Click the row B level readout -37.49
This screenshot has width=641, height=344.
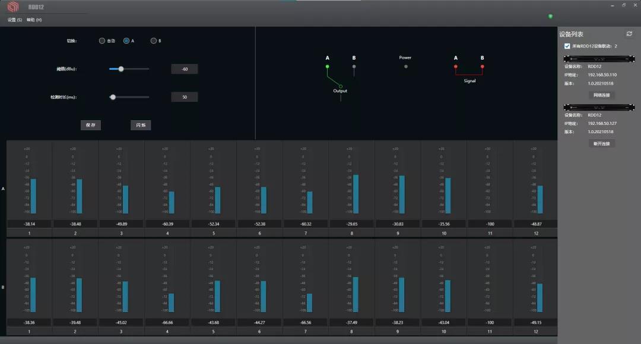pos(351,323)
